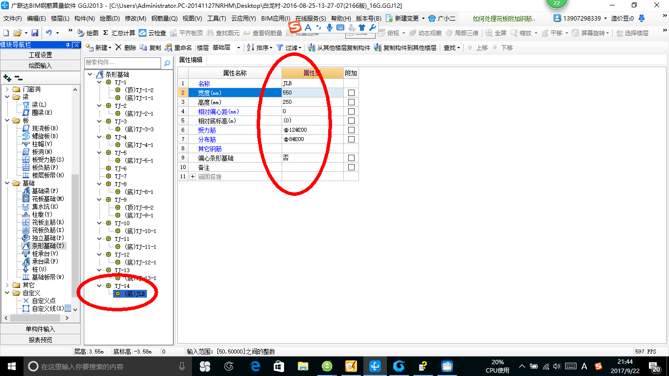Screen dimensions: 669x376
Task: Select 集水坑(K) sump pit item
Action: pyautogui.click(x=40, y=207)
